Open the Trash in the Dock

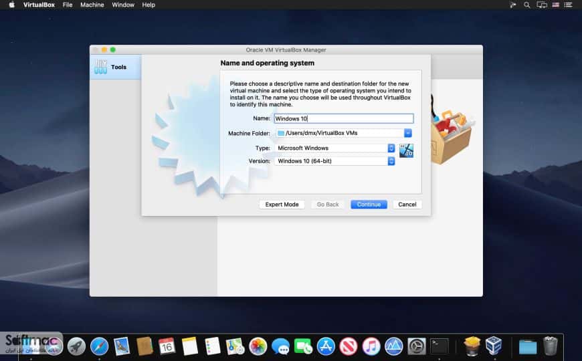[x=550, y=346]
